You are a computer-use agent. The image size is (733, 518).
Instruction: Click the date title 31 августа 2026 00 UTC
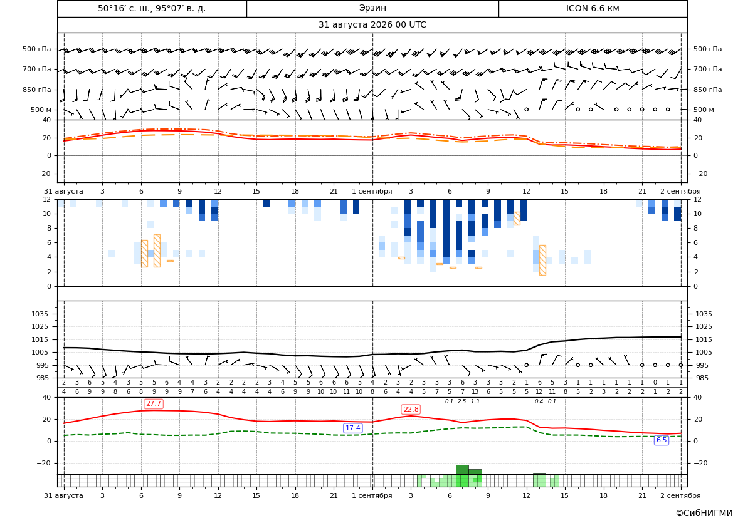coord(372,25)
